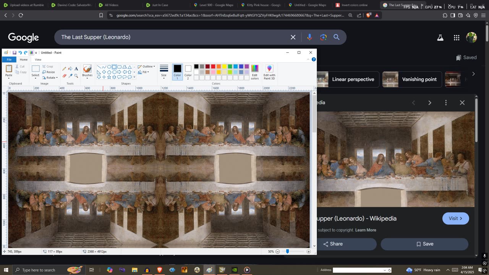This screenshot has height=275, width=489.
Task: Click Edit with Paint 3D
Action: point(269,72)
